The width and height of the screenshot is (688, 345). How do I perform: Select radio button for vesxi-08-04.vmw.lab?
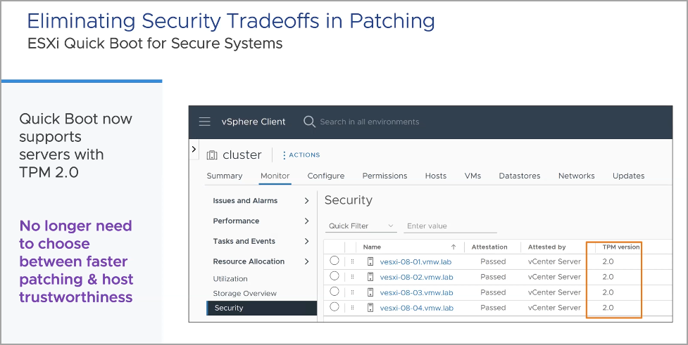[334, 307]
